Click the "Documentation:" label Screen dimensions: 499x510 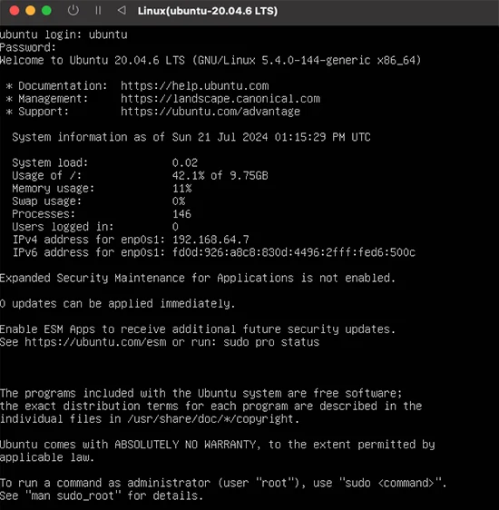coord(63,86)
